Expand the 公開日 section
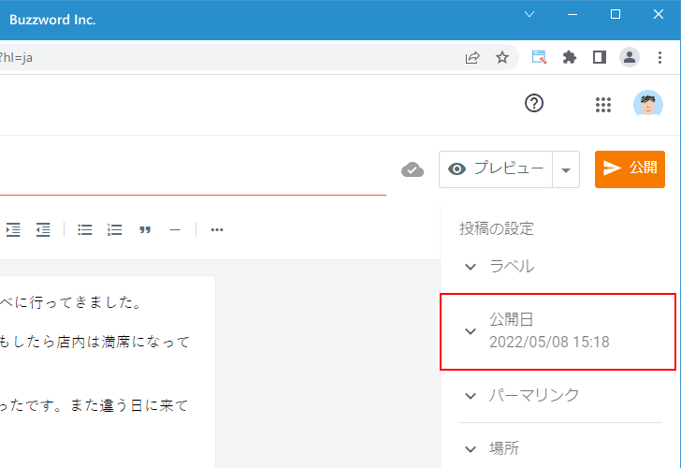Screen dimensions: 681x468 (558, 331)
